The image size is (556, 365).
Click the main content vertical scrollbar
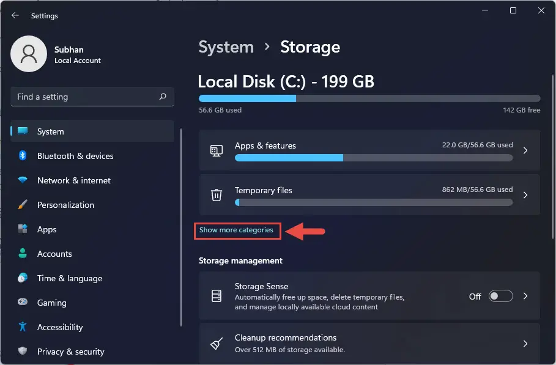click(x=552, y=157)
